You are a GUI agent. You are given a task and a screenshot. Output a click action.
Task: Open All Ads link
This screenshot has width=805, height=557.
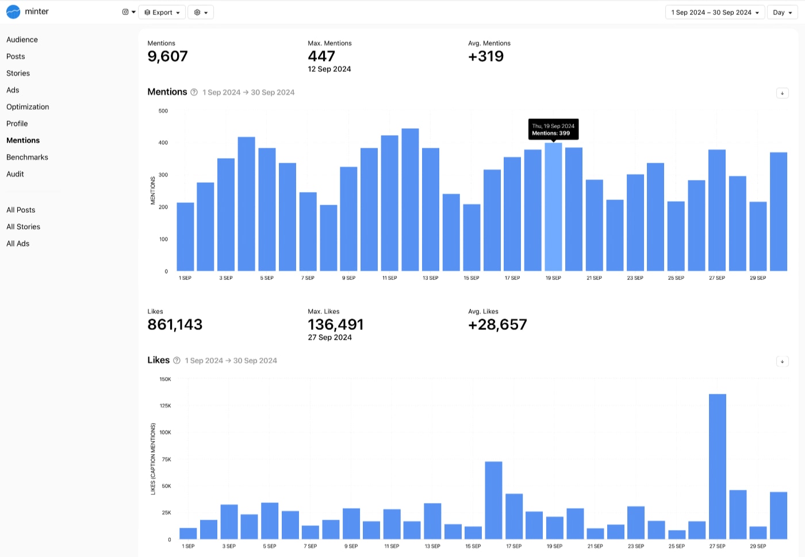click(x=18, y=243)
